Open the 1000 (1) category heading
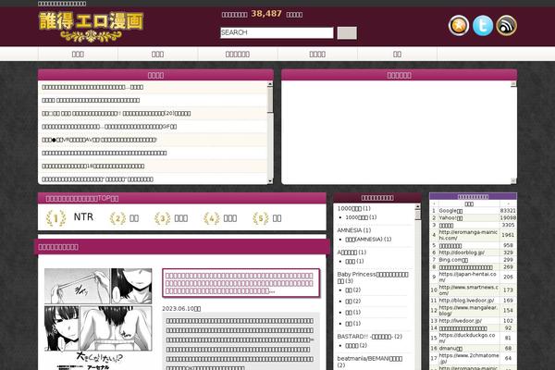Image resolution: width=555 pixels, height=370 pixels. coord(354,208)
